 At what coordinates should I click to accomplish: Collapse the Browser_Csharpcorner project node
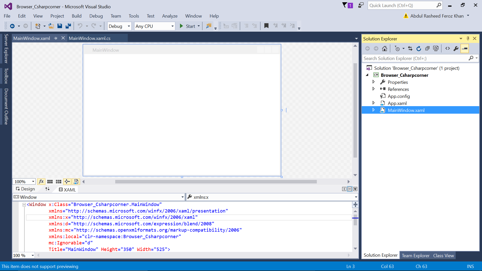[367, 75]
